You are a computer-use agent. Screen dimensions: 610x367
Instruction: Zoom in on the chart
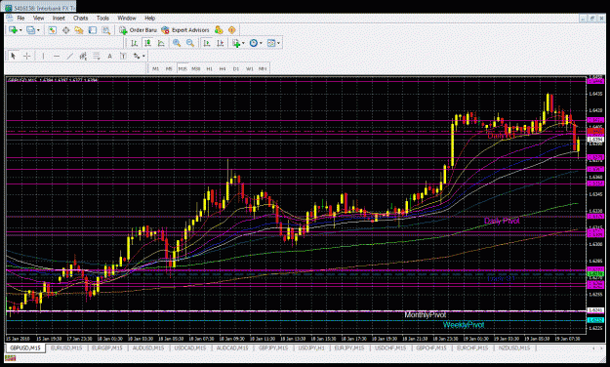[177, 43]
